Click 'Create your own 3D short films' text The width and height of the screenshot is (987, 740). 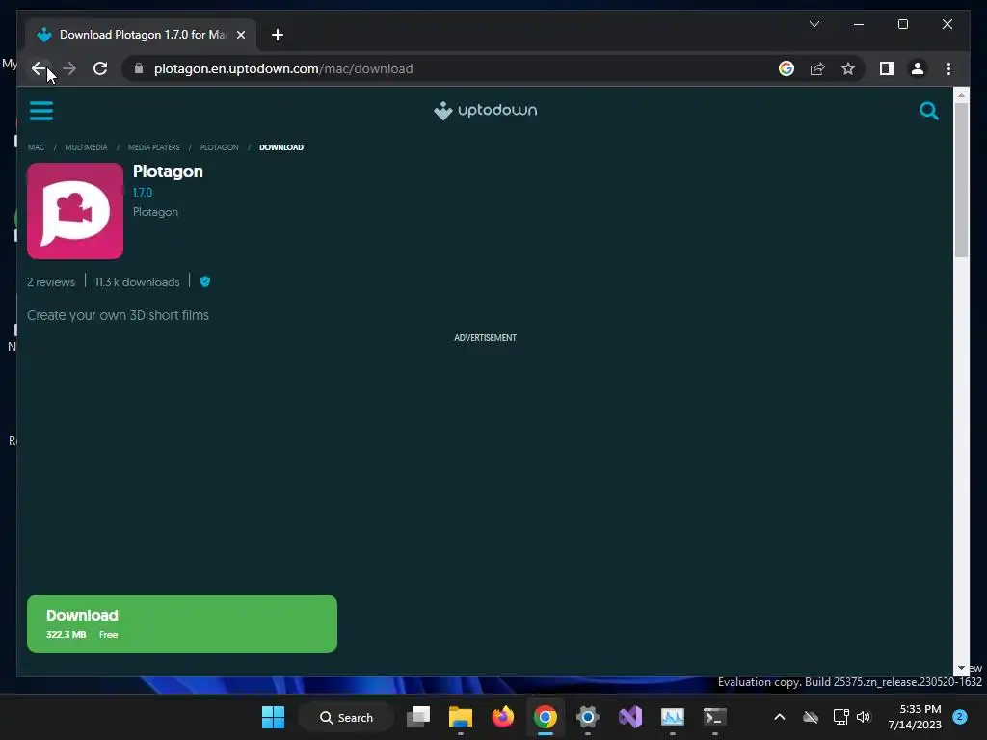point(118,315)
